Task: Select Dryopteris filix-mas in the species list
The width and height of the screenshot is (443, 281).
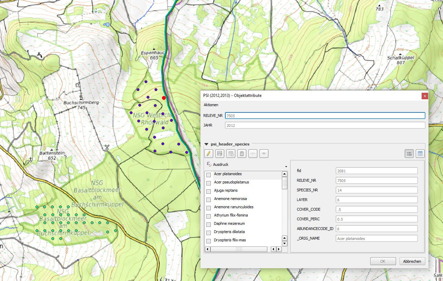Action: tap(230, 240)
